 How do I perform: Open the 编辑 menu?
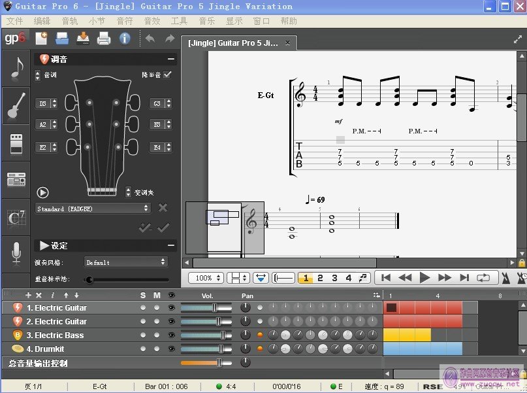coord(42,21)
